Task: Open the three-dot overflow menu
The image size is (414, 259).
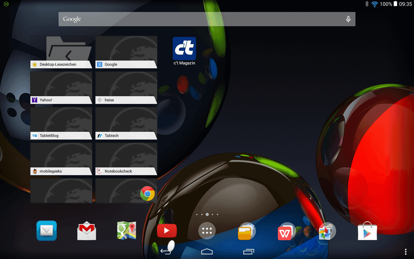Action: tap(406, 252)
